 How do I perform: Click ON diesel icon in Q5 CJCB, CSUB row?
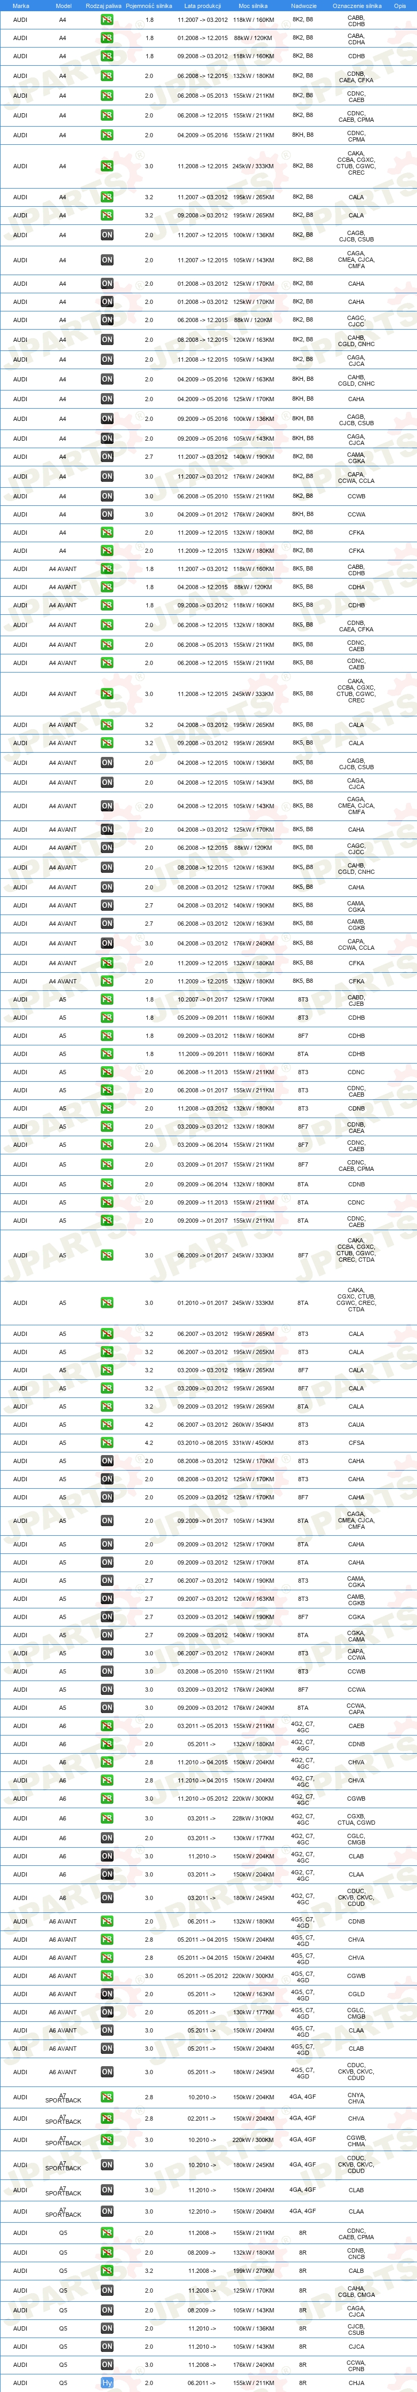coord(107,2328)
